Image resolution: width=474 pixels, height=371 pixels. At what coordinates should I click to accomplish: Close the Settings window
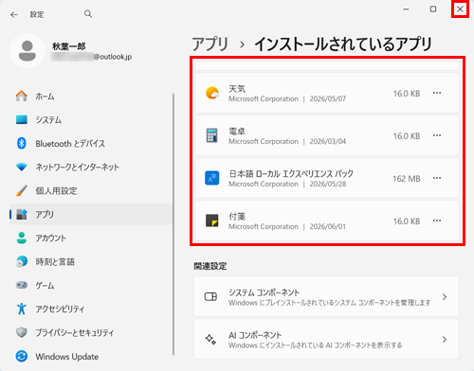pyautogui.click(x=460, y=9)
